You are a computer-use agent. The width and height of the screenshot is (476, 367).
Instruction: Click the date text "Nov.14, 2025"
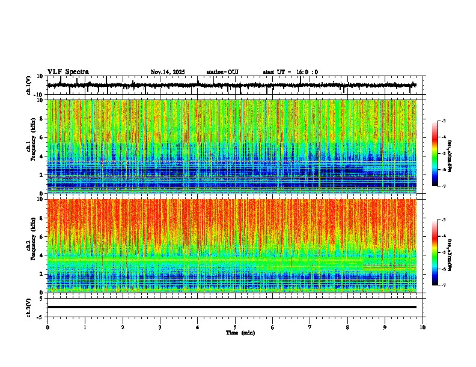(168, 72)
